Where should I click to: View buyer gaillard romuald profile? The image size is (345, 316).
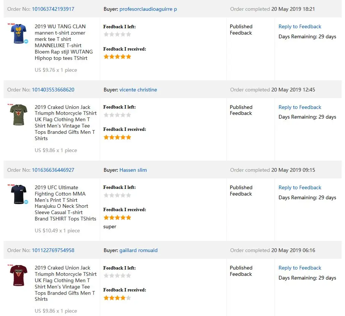click(x=138, y=250)
